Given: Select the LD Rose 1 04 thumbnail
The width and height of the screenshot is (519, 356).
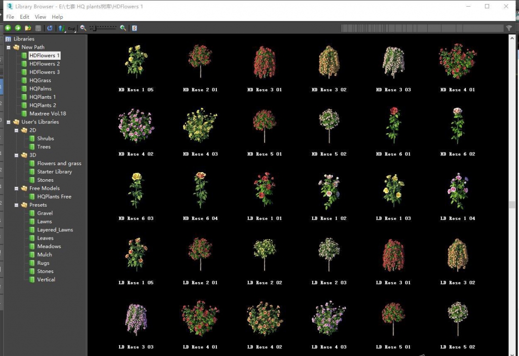Looking at the screenshot, I should [458, 191].
